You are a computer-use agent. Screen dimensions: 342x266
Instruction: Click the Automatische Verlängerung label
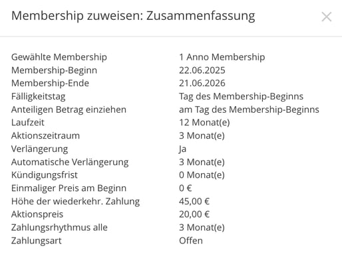70,162
